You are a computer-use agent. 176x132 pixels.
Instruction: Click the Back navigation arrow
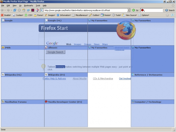[2, 10]
